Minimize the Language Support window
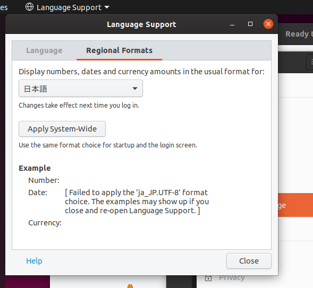Viewport: 313px width, 288px height. 232,24
